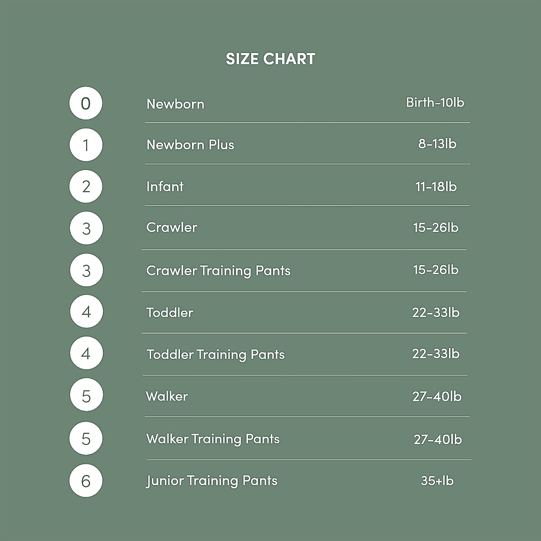The height and width of the screenshot is (541, 541).
Task: Select the size 4 circle beside Toddler row
Action: click(x=86, y=312)
